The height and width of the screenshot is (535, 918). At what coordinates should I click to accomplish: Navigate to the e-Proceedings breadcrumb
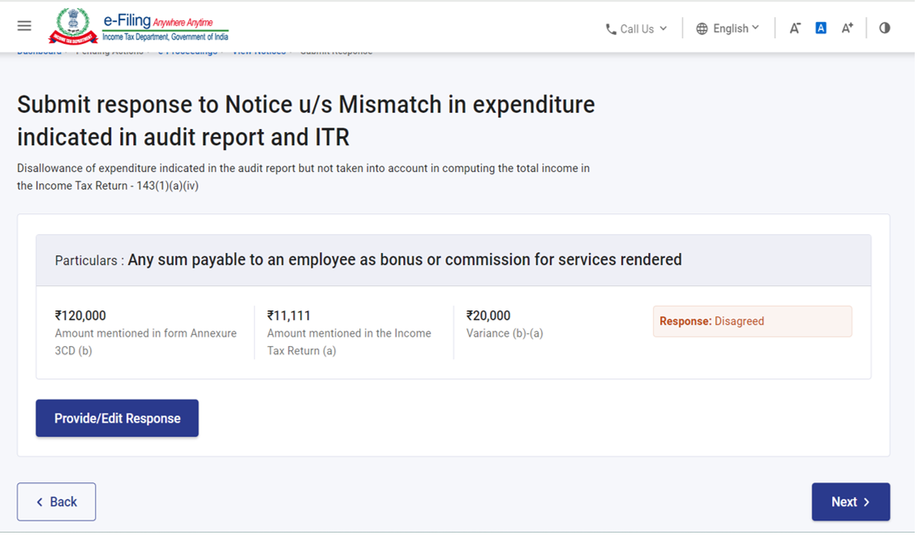[x=187, y=52]
